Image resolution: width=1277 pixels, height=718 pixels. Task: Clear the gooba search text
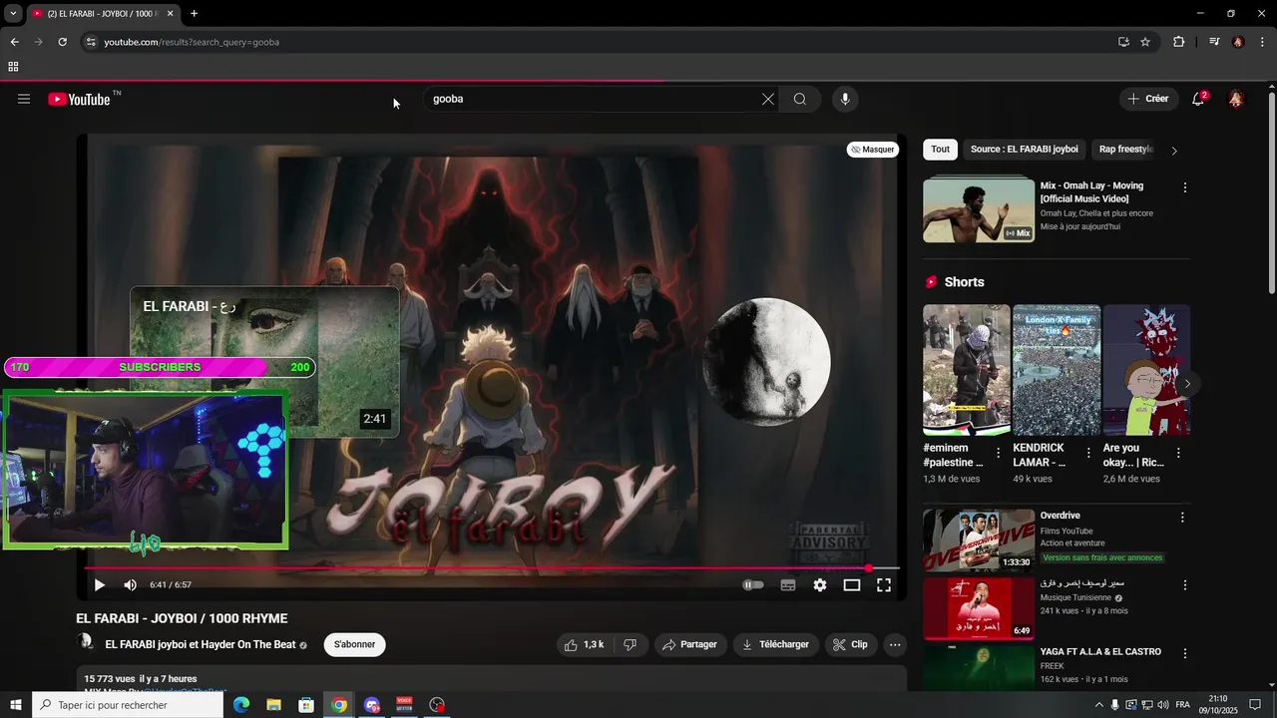[x=767, y=99]
